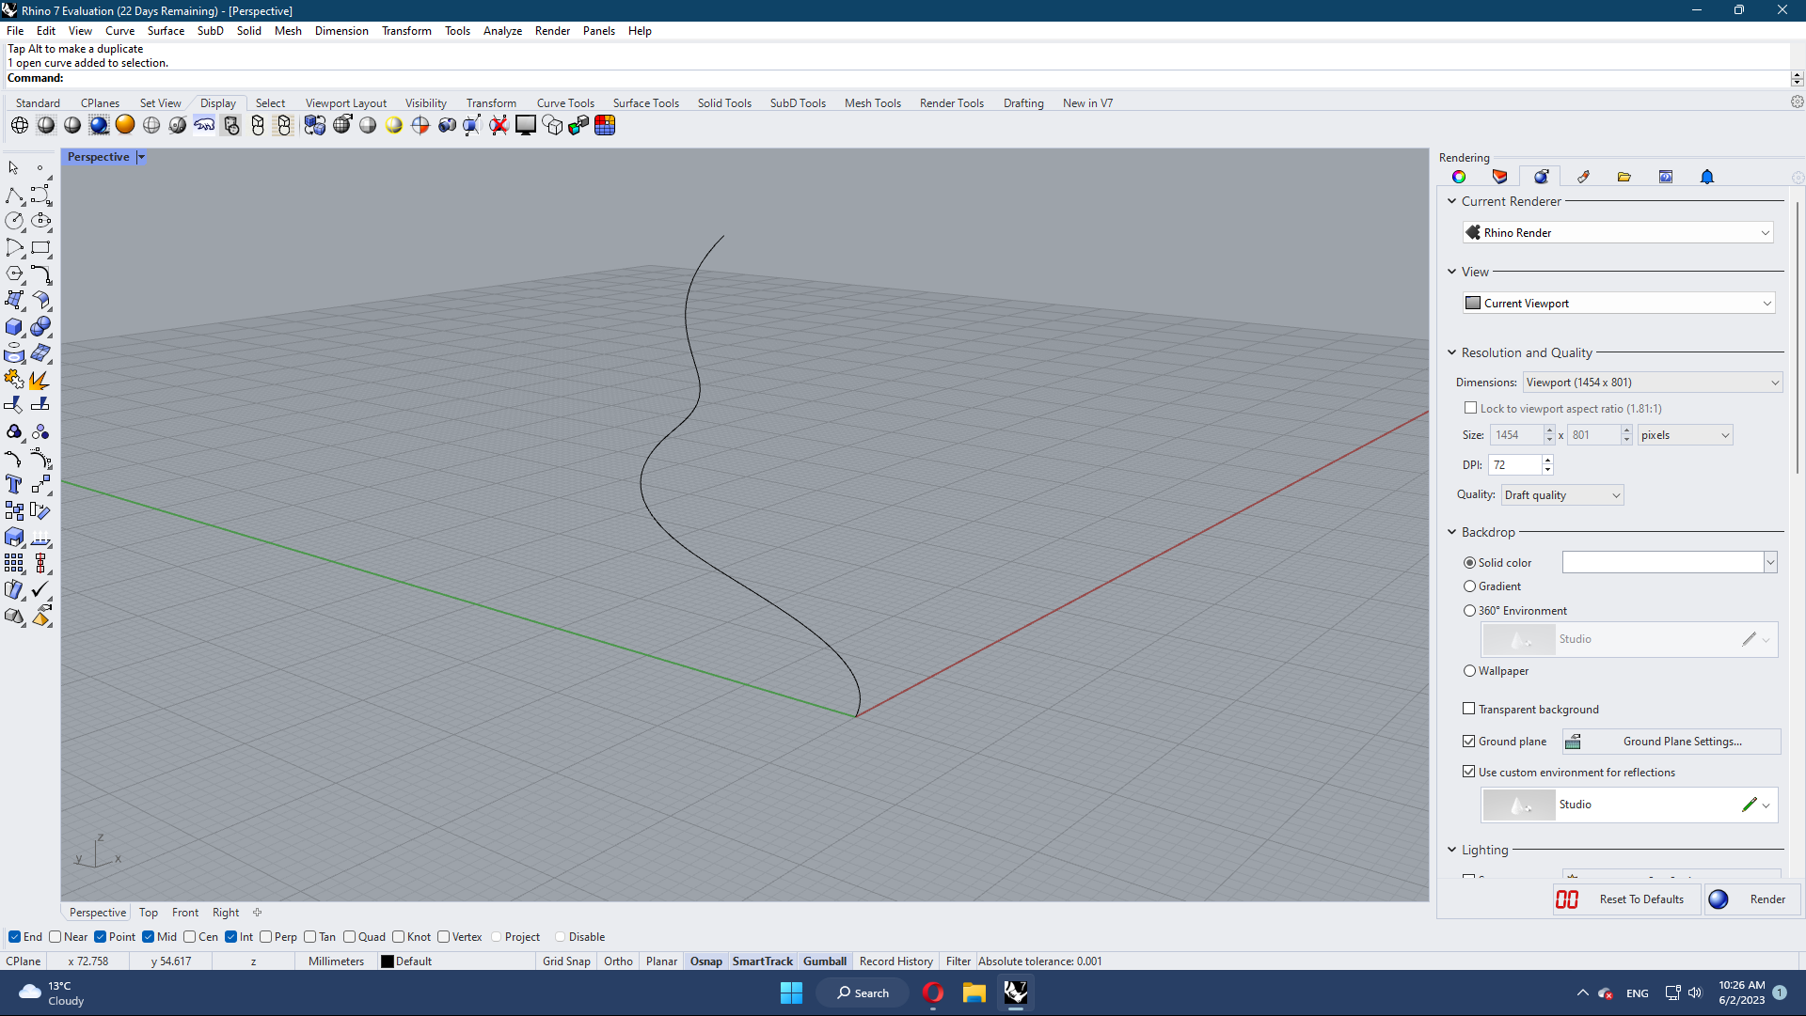Open the Curve menu
Image resolution: width=1806 pixels, height=1016 pixels.
click(119, 30)
